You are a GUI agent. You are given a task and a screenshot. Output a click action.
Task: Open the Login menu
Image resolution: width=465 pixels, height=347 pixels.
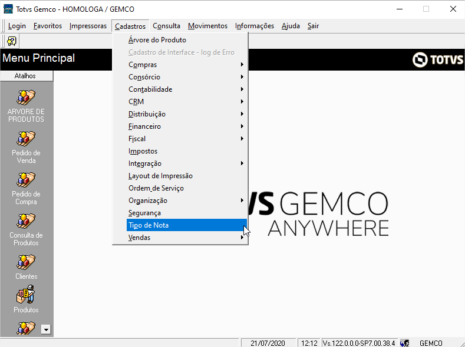click(x=17, y=26)
